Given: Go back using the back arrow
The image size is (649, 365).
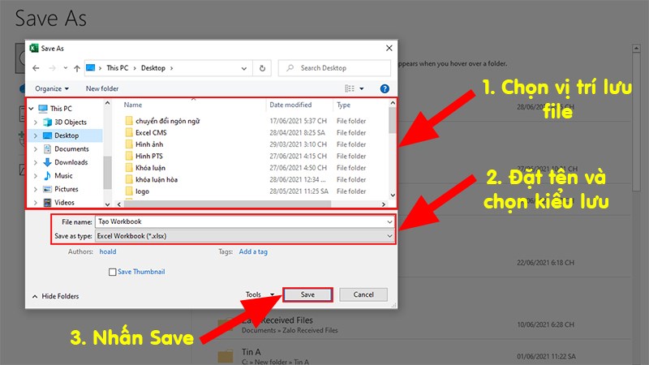Looking at the screenshot, I should (x=36, y=68).
